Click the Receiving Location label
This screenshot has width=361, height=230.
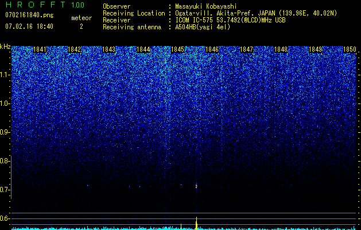[x=134, y=13]
